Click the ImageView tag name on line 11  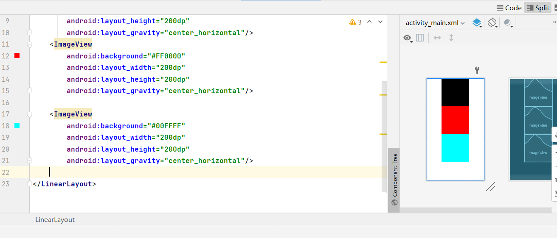73,44
